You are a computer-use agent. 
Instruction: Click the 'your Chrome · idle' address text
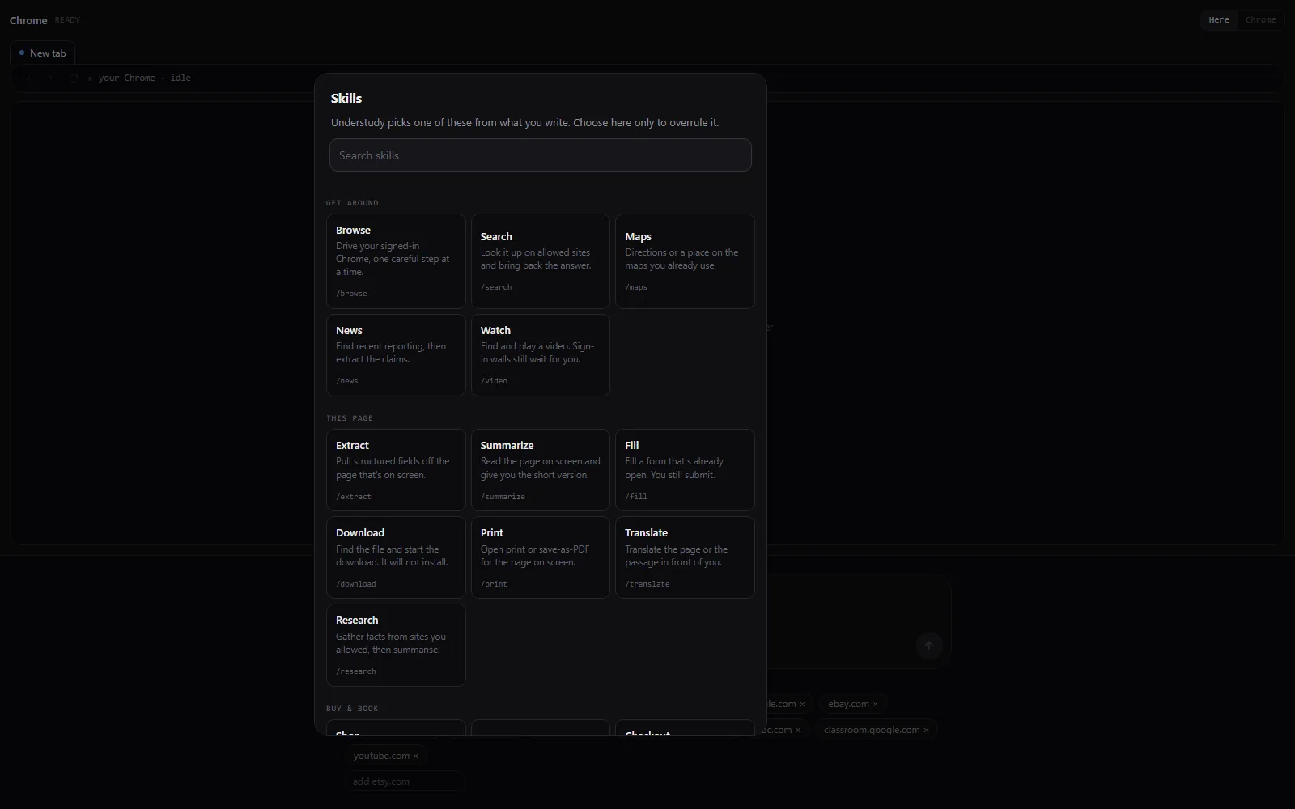pyautogui.click(x=145, y=78)
